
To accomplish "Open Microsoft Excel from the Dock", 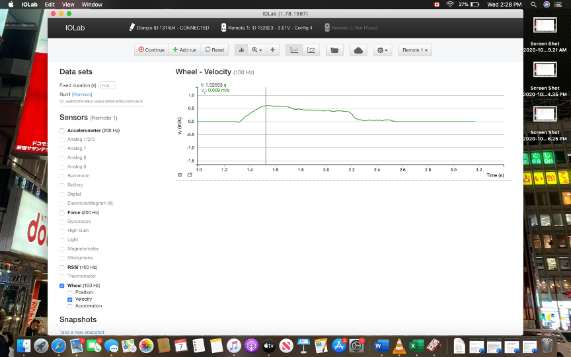I will pyautogui.click(x=416, y=346).
